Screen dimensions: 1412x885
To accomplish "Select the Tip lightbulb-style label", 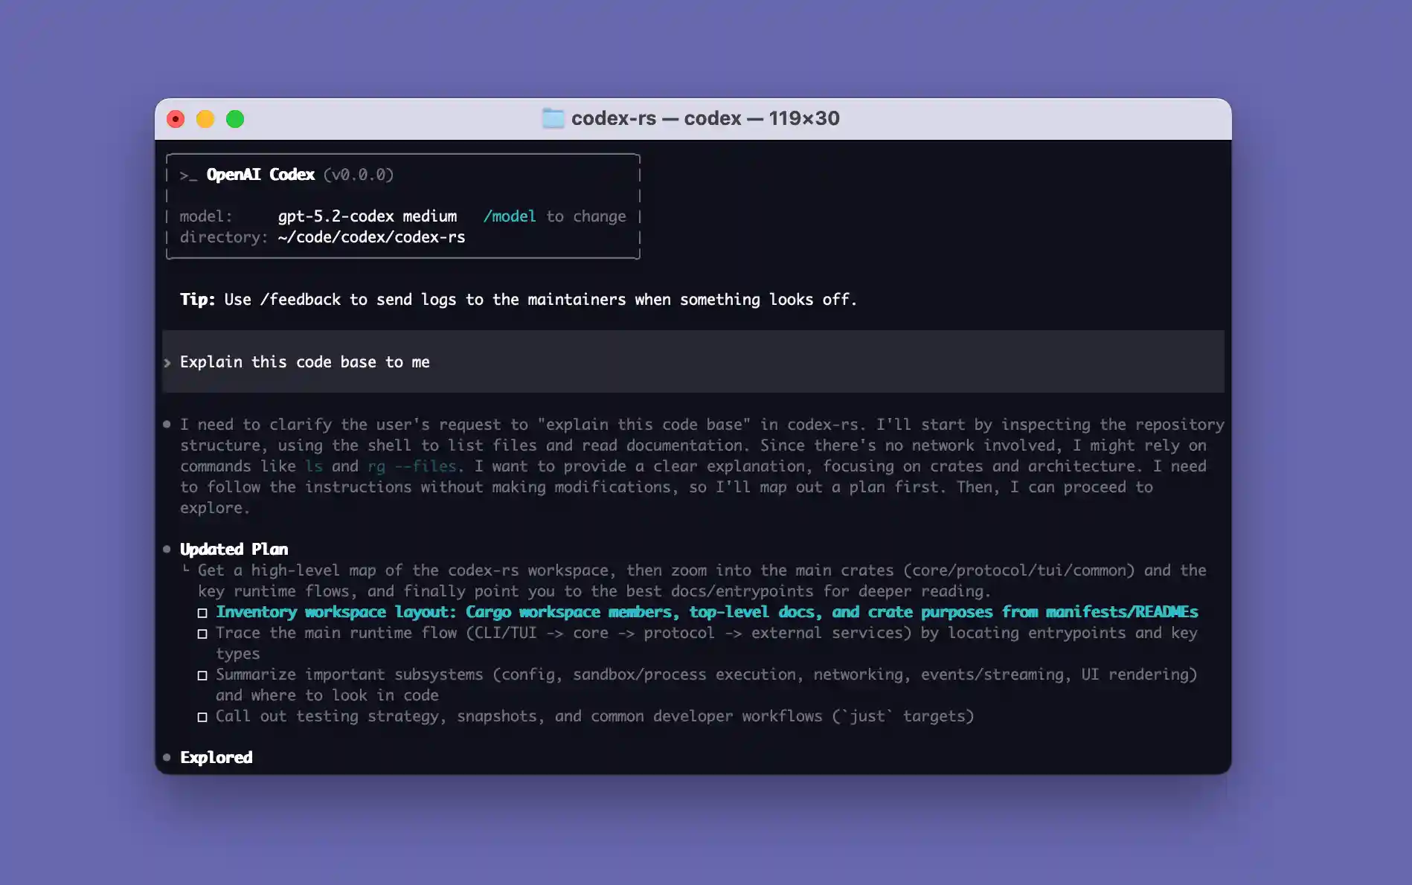I will tap(197, 299).
